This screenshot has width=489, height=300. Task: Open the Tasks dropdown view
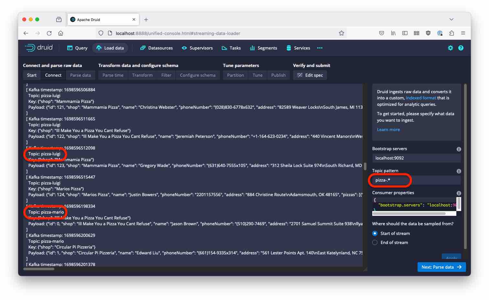(x=231, y=48)
